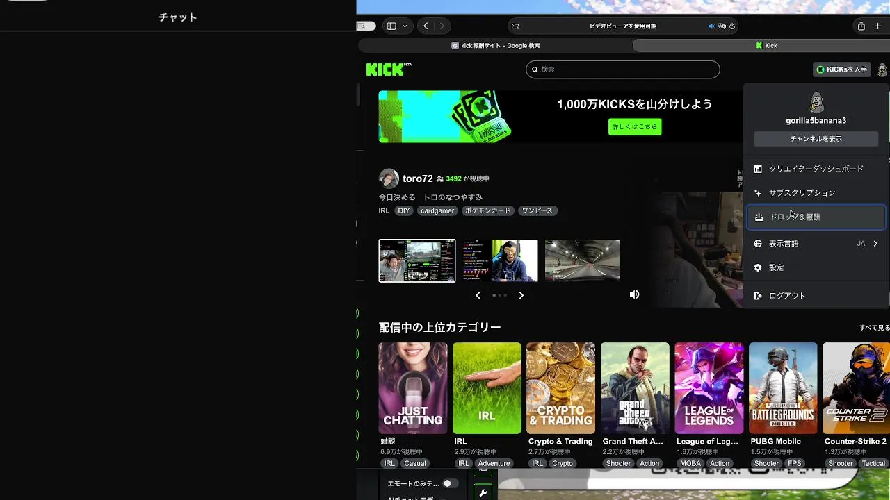Viewport: 890px width, 500px height.
Task: Open サブスクリプション menu item
Action: click(x=816, y=193)
